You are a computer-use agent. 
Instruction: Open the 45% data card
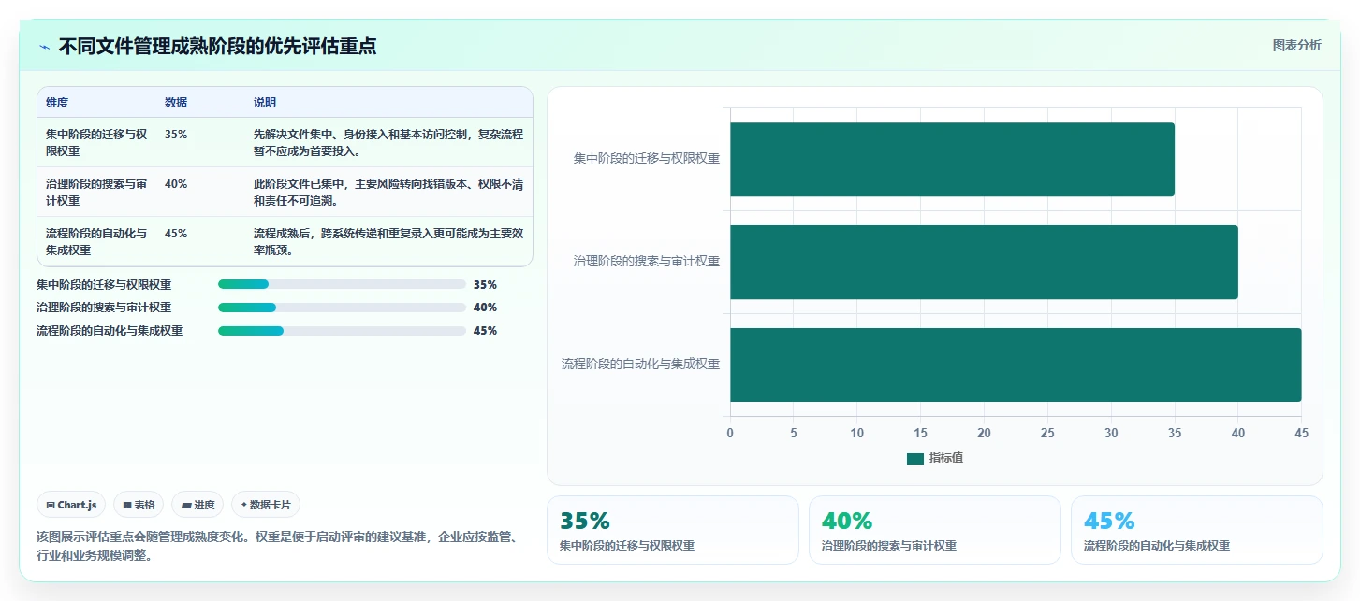coord(1197,530)
